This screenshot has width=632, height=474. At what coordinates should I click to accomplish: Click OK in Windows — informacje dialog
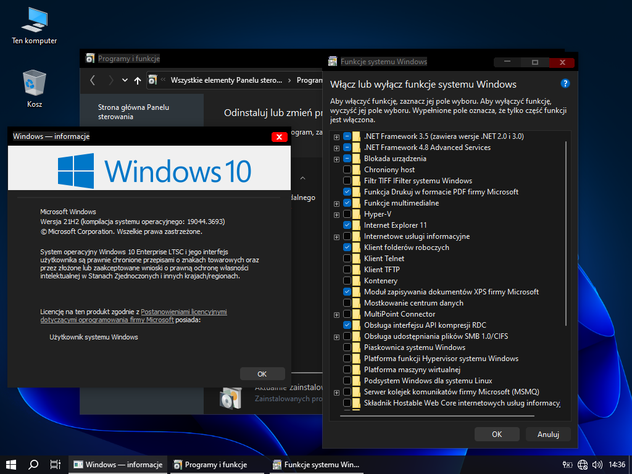pos(262,374)
